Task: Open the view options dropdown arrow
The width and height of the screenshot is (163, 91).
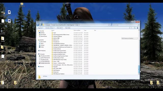Action: (x=132, y=28)
